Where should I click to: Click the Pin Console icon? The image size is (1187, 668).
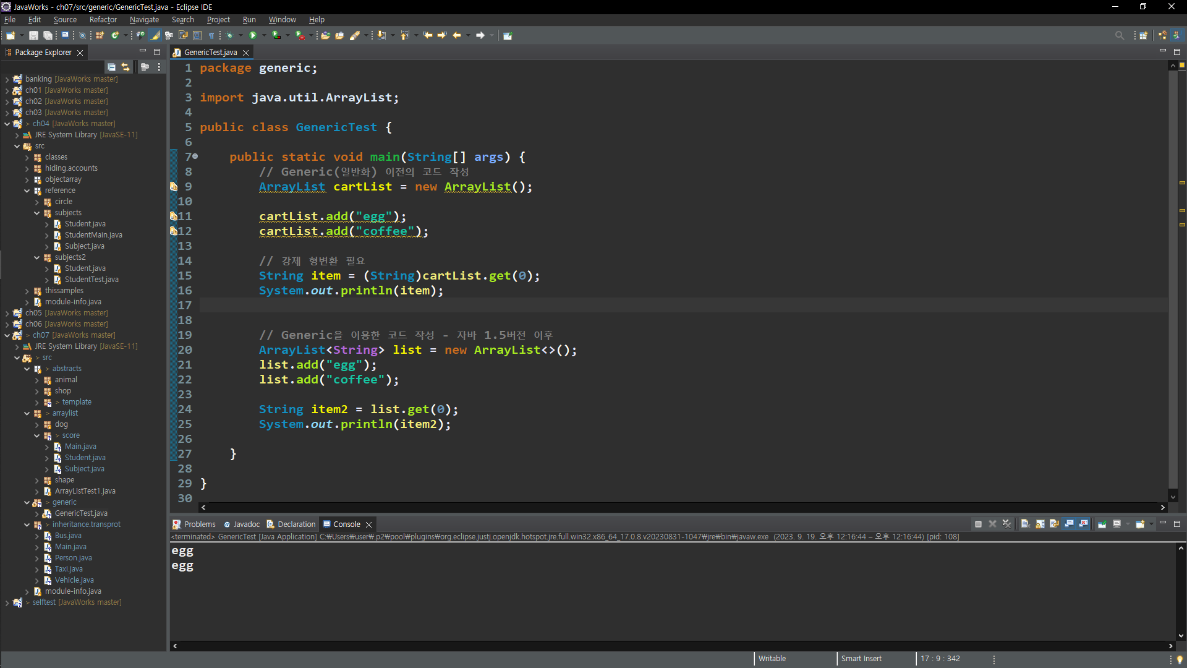(x=1102, y=524)
